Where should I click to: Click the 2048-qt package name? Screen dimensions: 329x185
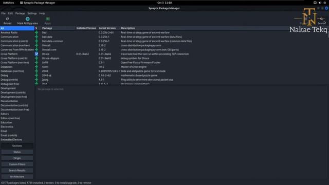coord(47,76)
